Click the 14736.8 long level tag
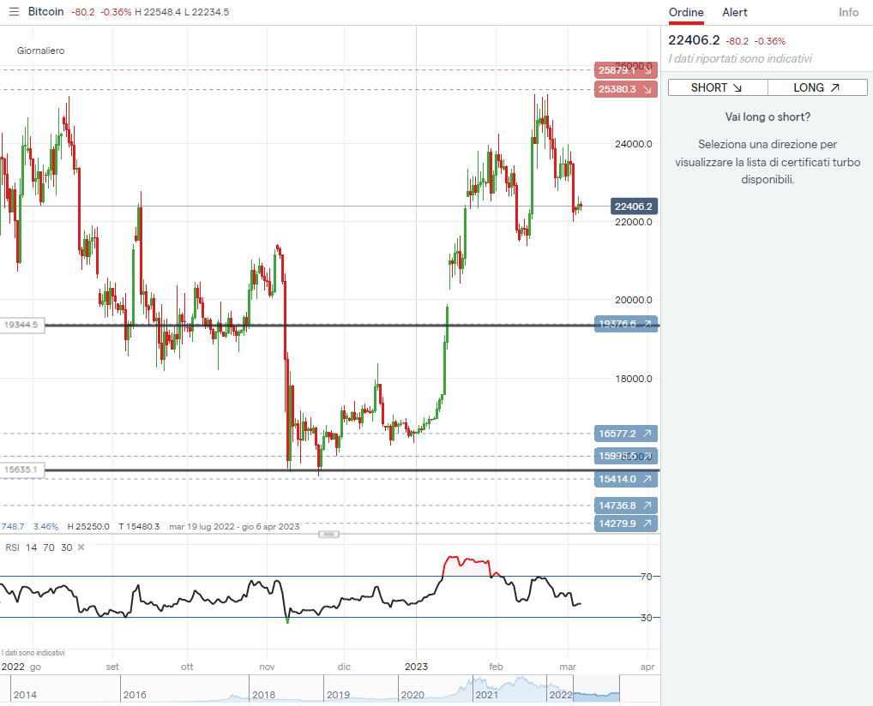 tap(625, 506)
